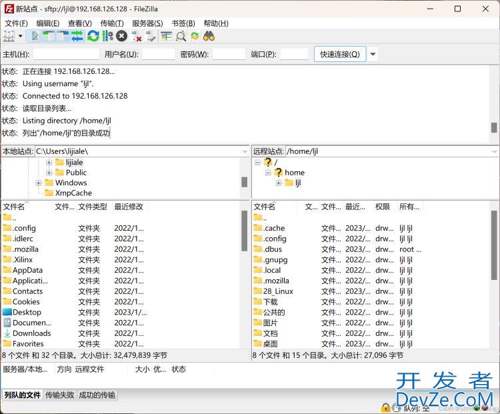The width and height of the screenshot is (500, 414).
Task: Open the 查看(V) menu
Action: pyautogui.click(x=80, y=23)
